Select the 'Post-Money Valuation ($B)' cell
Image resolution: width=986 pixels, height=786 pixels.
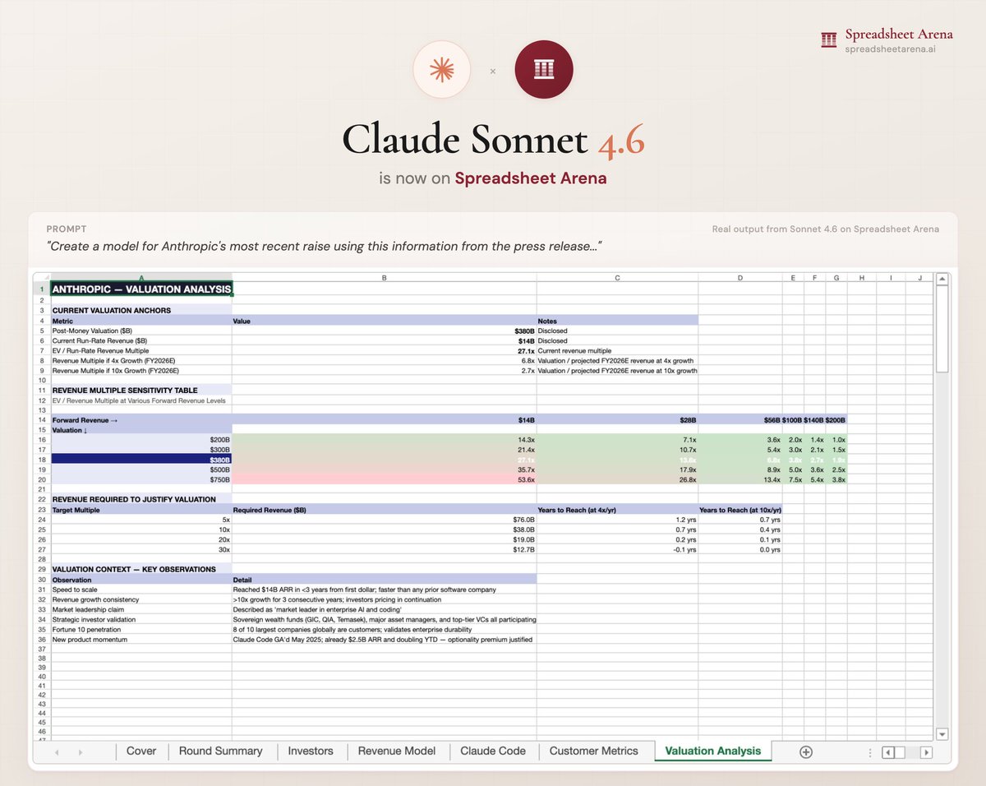(x=141, y=331)
